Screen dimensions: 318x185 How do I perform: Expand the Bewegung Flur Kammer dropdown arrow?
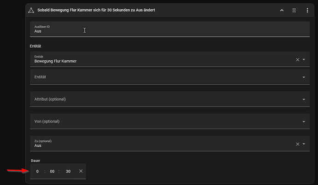[304, 60]
